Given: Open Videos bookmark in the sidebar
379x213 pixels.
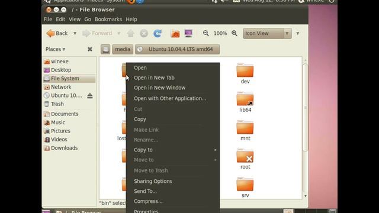Looking at the screenshot, I should pyautogui.click(x=69, y=140).
